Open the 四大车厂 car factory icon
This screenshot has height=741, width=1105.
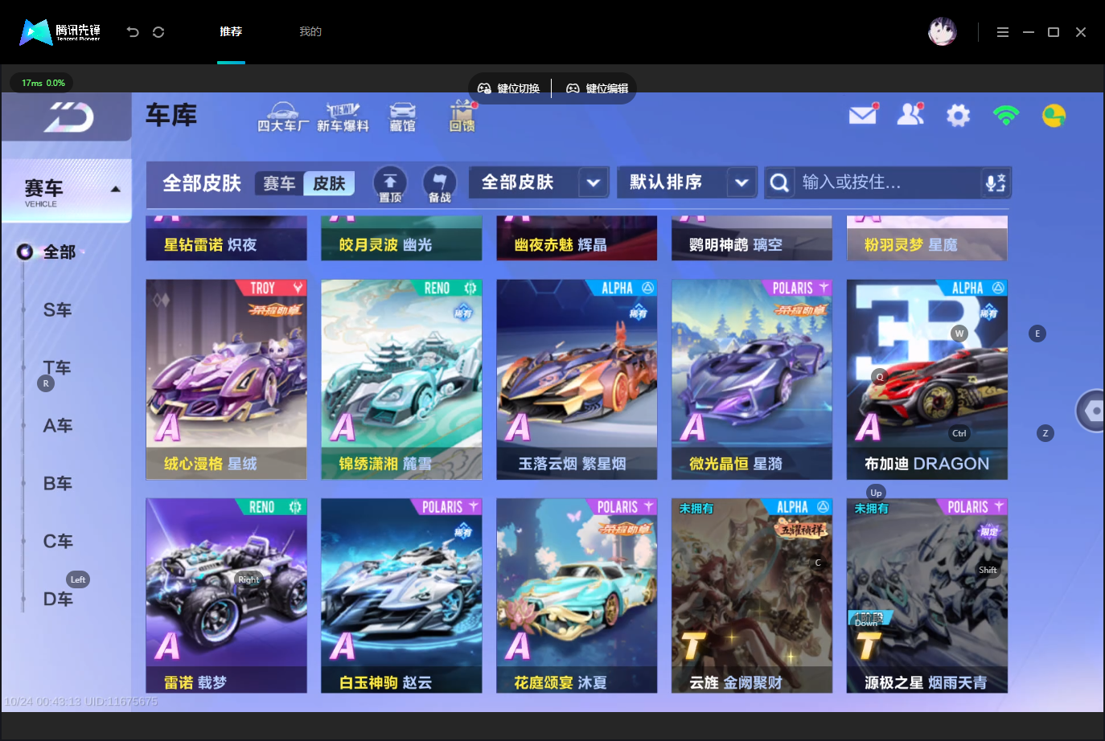click(282, 117)
